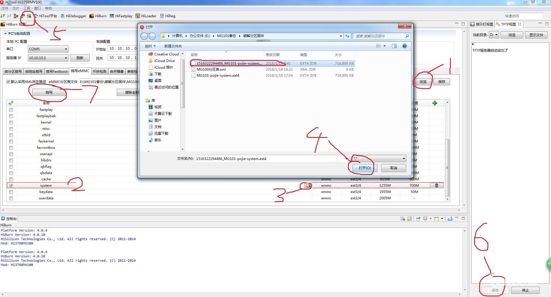Click the 烧写 burn button
The height and width of the screenshot is (297, 551).
pos(49,92)
